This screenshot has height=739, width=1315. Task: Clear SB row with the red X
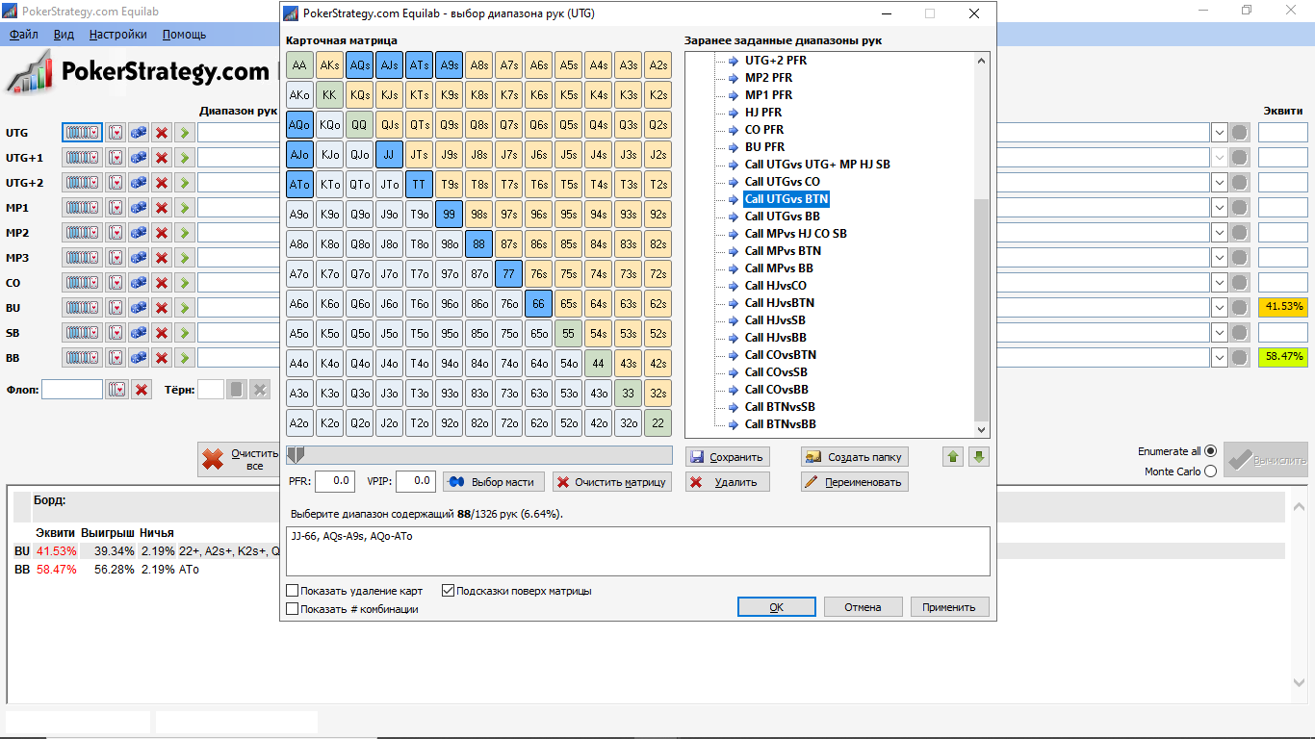(162, 332)
